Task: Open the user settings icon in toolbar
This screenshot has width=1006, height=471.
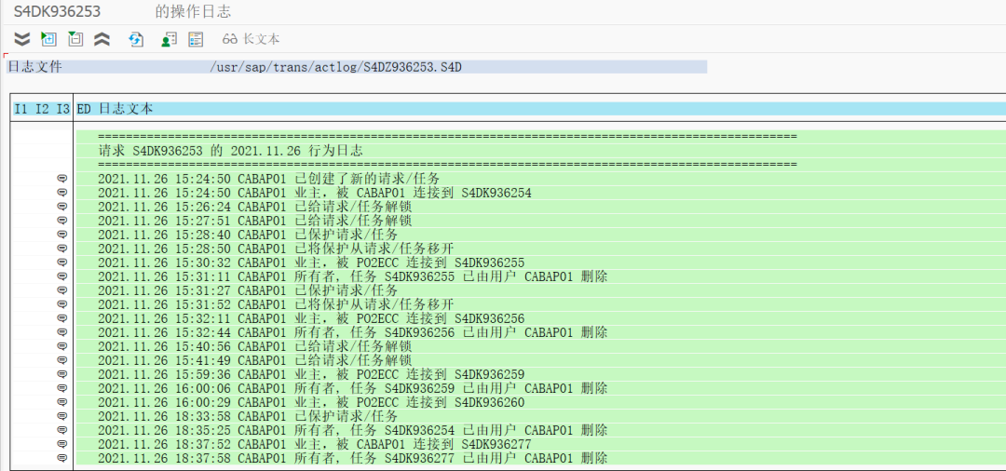Action: [169, 40]
